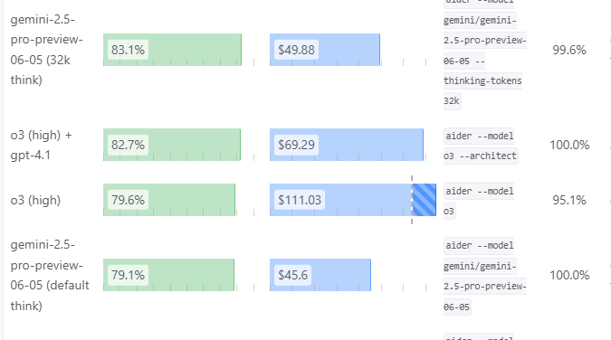Click the striped overflow segment of o3 cost bar
611x340 pixels.
click(424, 200)
